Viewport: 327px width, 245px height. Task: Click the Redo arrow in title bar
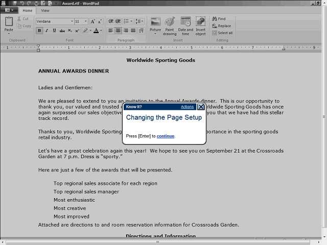(x=29, y=3)
